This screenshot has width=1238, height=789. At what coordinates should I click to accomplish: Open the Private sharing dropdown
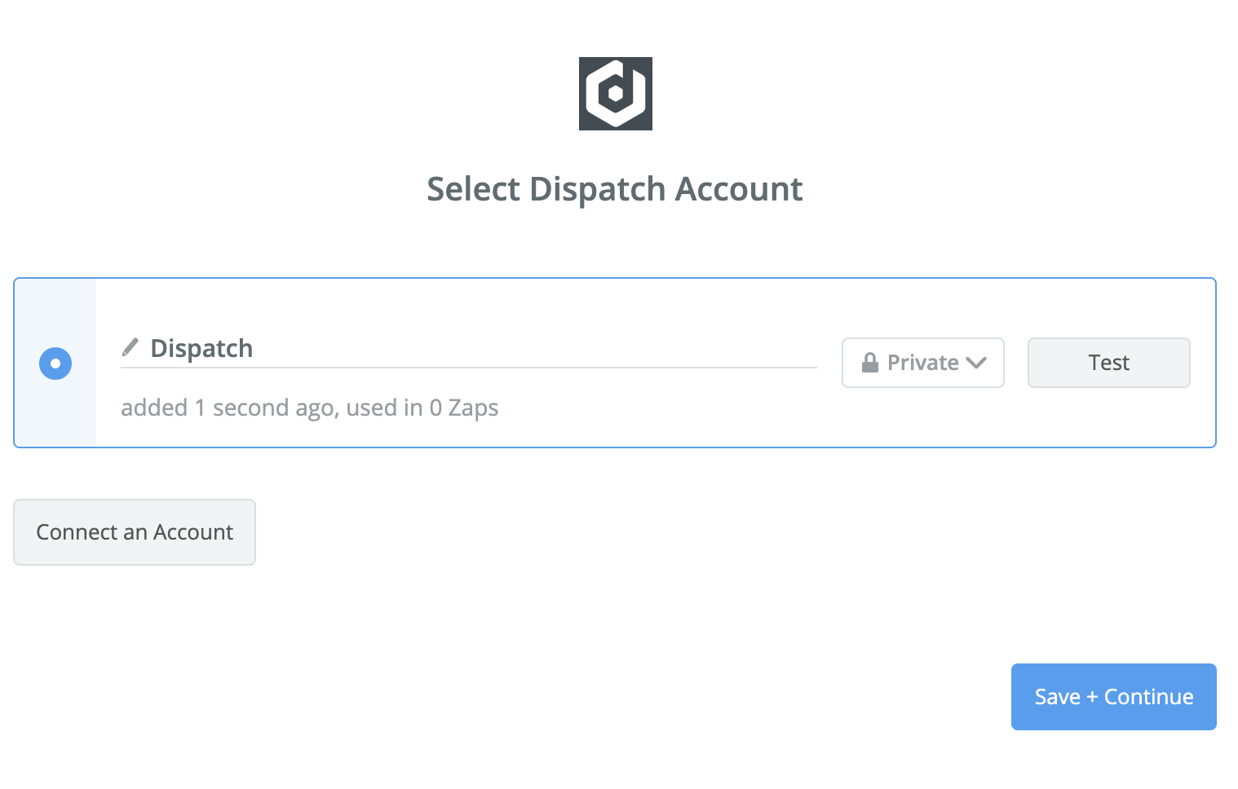922,363
